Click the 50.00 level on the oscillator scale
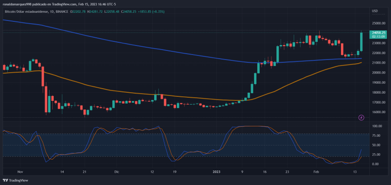The width and height of the screenshot is (391, 185). tap(376, 145)
